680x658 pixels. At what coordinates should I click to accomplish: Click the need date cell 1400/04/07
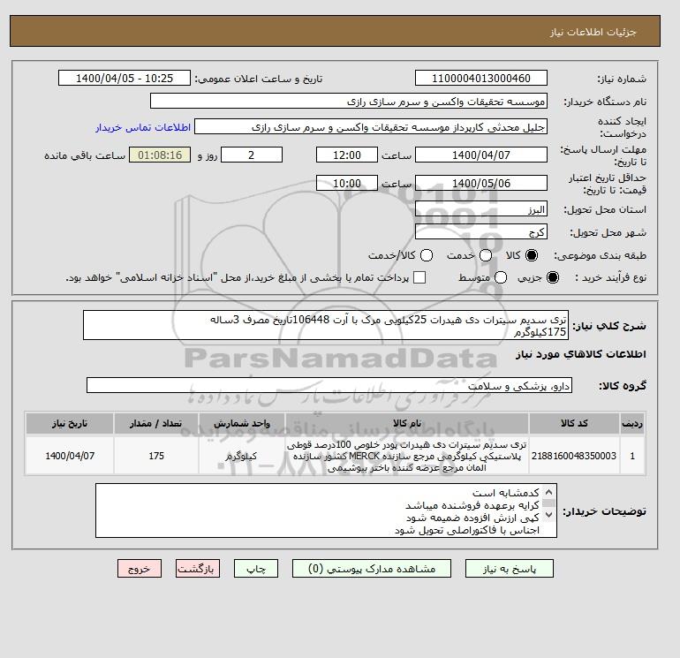(70, 456)
